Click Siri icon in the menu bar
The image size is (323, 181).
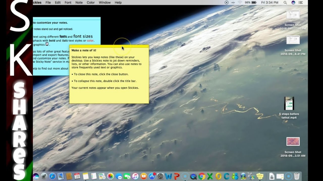click(293, 3)
